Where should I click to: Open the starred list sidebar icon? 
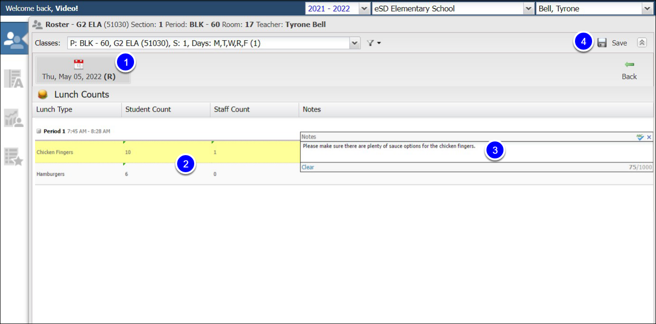14,157
